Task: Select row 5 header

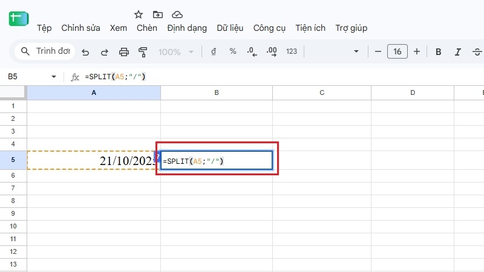Action: pos(13,160)
